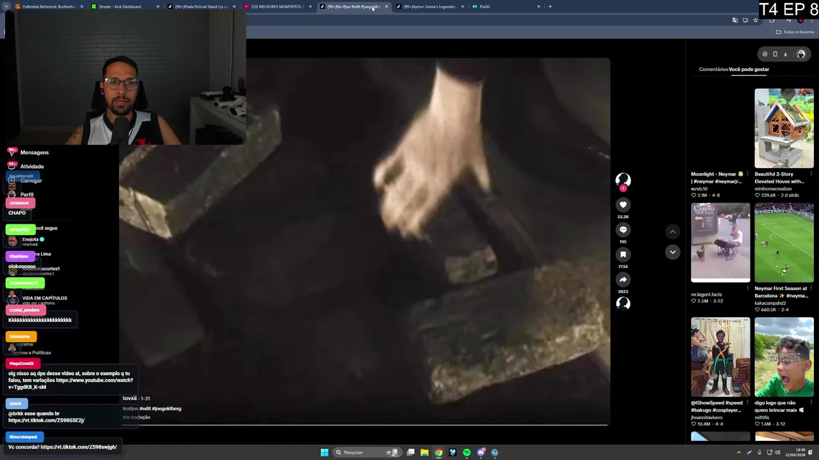The height and width of the screenshot is (460, 819).
Task: Click the video progress bar below the player
Action: click(365, 425)
